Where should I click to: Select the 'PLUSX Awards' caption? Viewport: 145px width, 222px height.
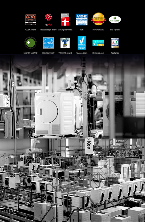(x=31, y=30)
